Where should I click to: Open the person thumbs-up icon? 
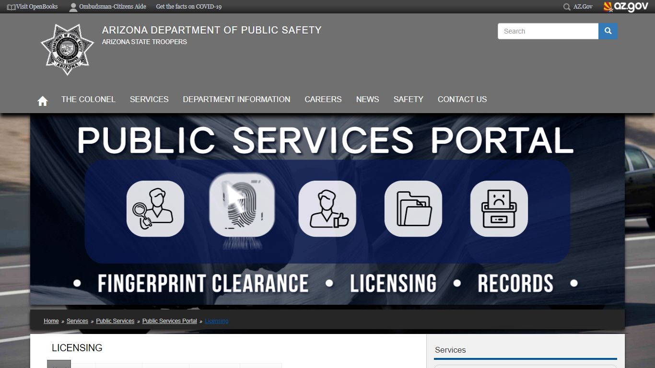click(x=327, y=208)
